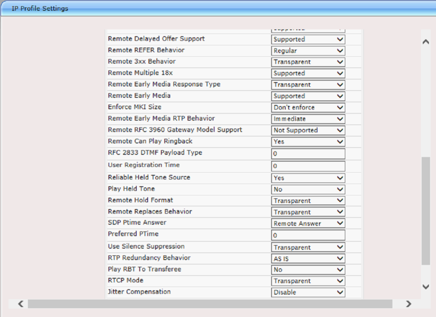Click the IP Profile Settings title bar
436x317 pixels.
coord(39,8)
